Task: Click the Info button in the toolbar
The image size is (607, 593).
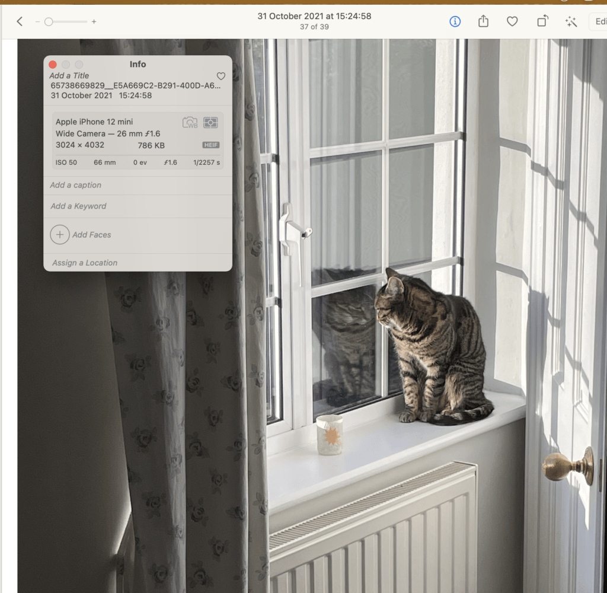Action: pos(455,21)
